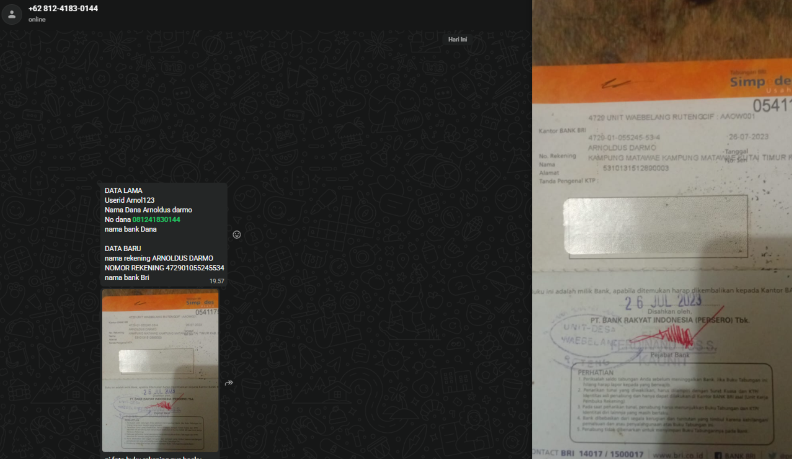
Task: Click "CONTACT BRI 14017 / 1500017" in the photo
Action: (x=588, y=453)
